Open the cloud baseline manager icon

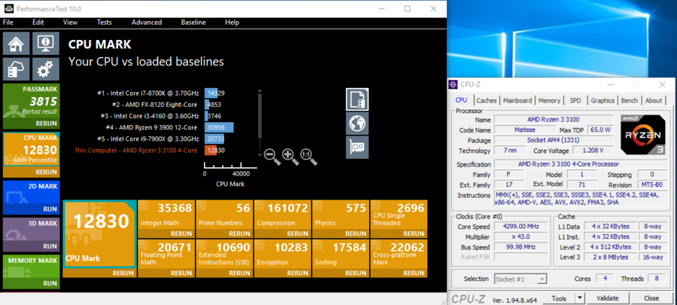[x=17, y=69]
